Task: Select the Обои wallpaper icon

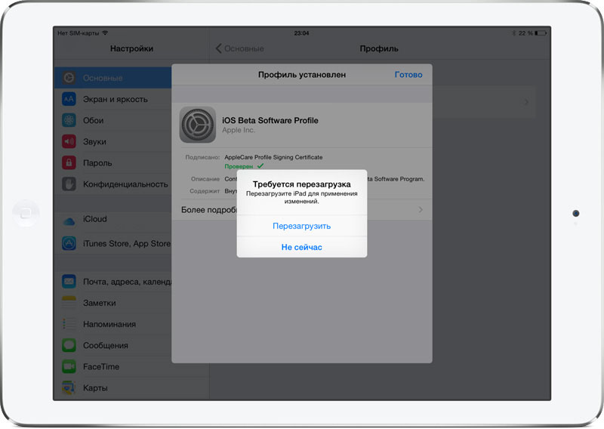Action: (69, 120)
